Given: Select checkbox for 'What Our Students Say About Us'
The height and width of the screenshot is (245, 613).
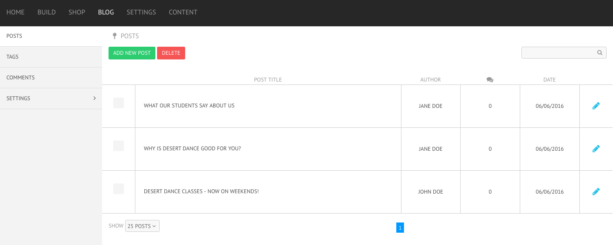Looking at the screenshot, I should point(118,103).
